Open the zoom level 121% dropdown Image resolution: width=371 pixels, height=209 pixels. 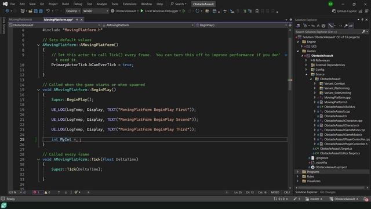click(x=14, y=192)
